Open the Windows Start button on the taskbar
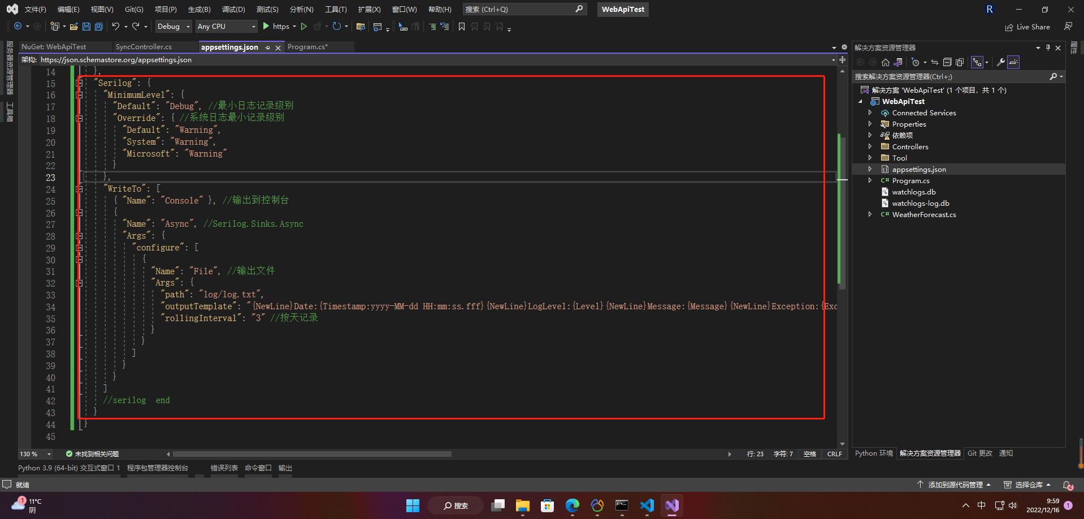Image resolution: width=1084 pixels, height=519 pixels. pyautogui.click(x=413, y=505)
